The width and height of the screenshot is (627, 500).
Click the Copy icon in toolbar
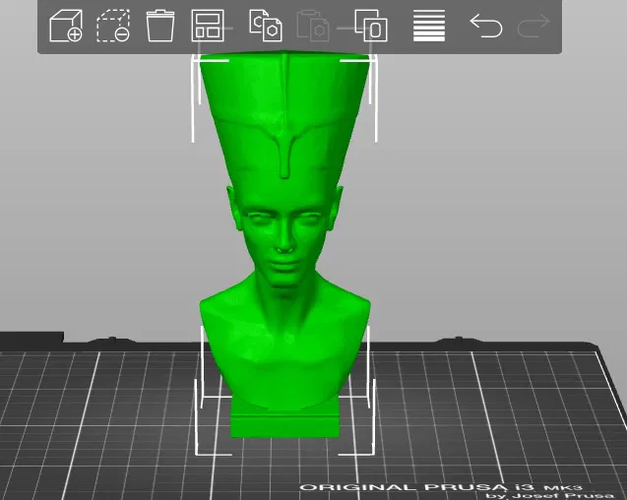[x=266, y=26]
